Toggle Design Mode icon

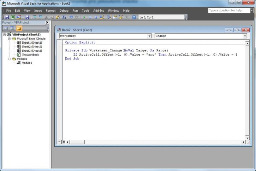coord(102,17)
